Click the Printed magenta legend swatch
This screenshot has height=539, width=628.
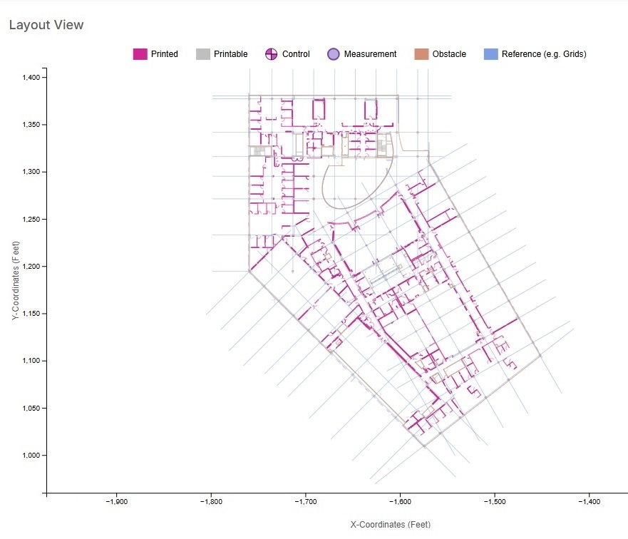point(140,54)
